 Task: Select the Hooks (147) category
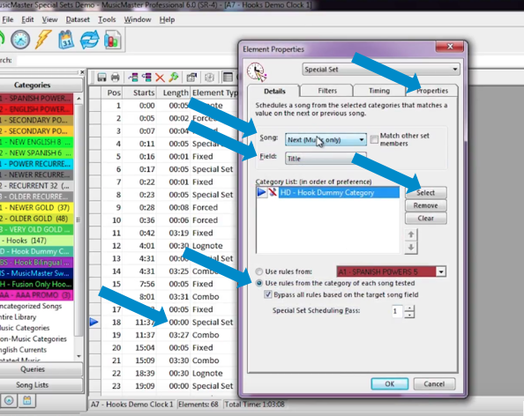tap(36, 241)
